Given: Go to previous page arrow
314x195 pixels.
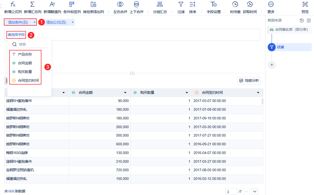Looking at the screenshot, I should pos(246,191).
